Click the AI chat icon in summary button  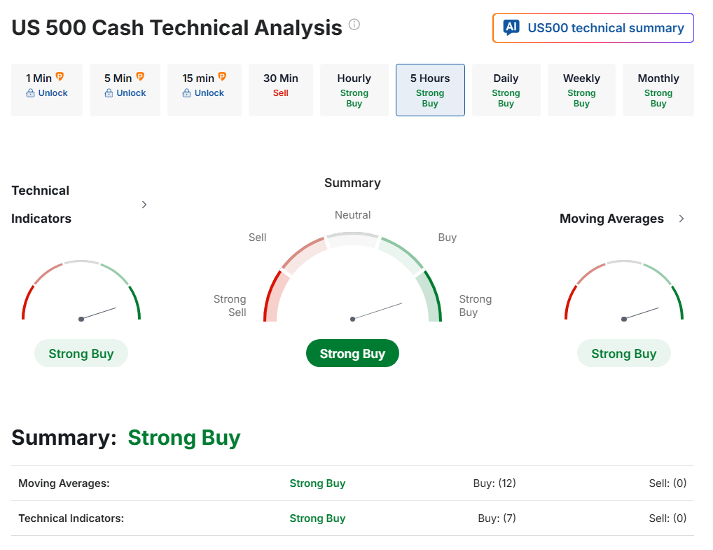511,28
